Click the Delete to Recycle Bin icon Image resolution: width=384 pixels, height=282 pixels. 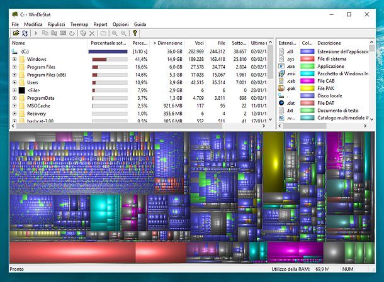(x=83, y=33)
